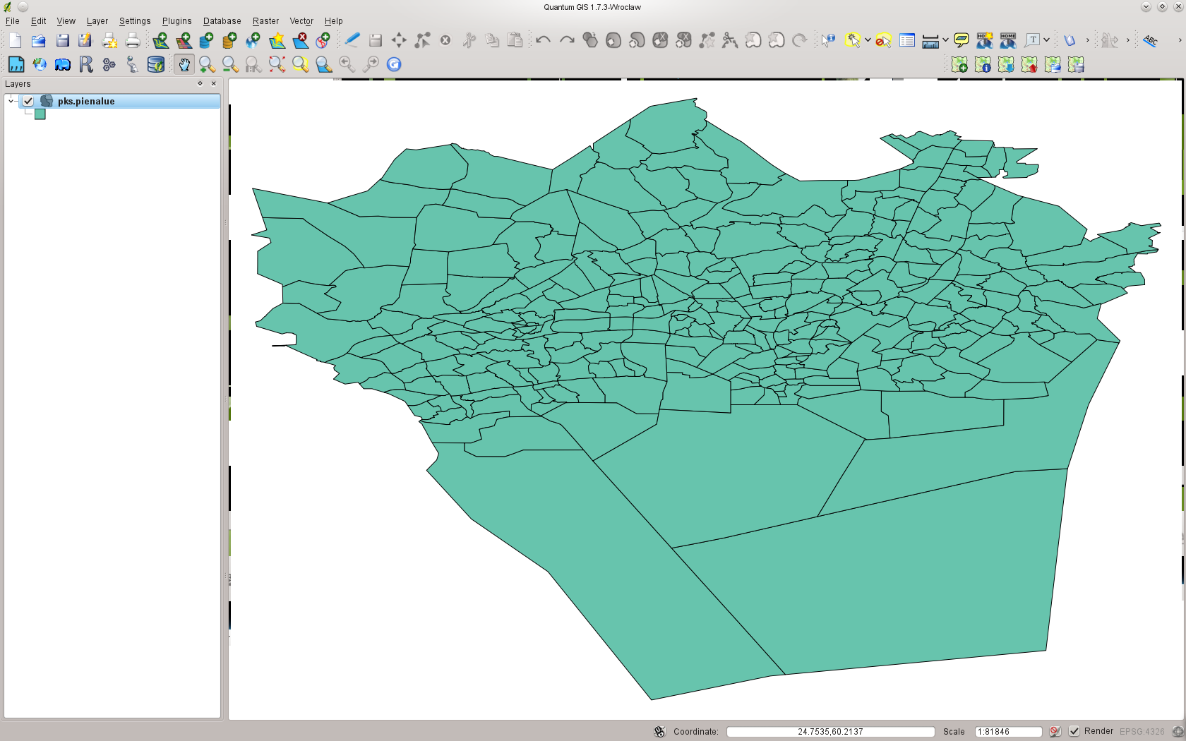This screenshot has height=741, width=1186.
Task: Select the Zoom Out magnifier
Action: pyautogui.click(x=230, y=64)
